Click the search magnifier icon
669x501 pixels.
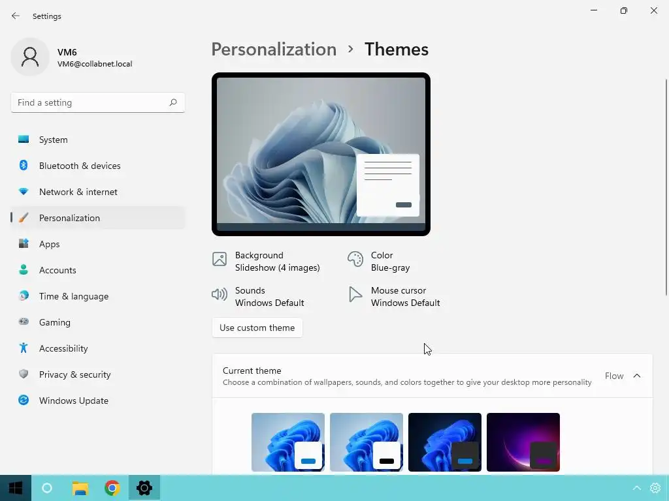tap(172, 102)
